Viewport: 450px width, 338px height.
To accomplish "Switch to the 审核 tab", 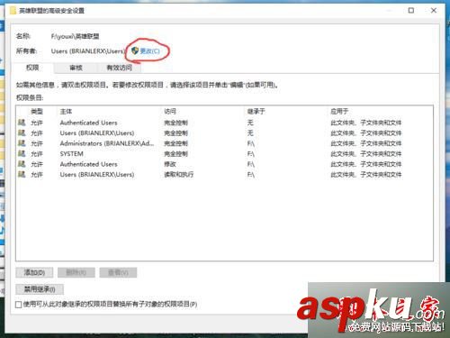I will [76, 68].
